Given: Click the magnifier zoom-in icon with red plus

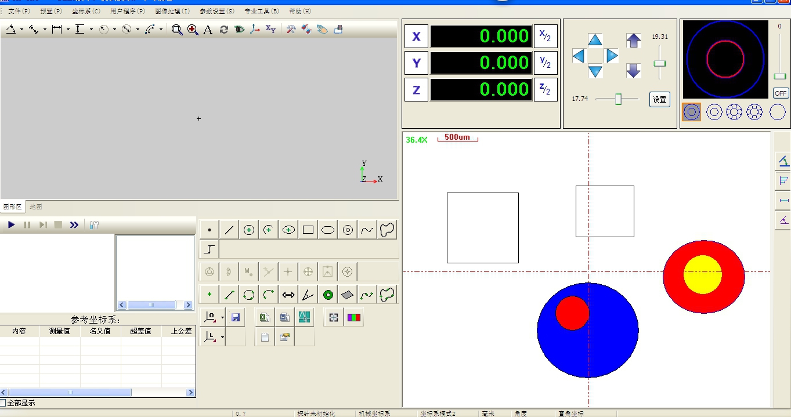Looking at the screenshot, I should click(x=193, y=30).
